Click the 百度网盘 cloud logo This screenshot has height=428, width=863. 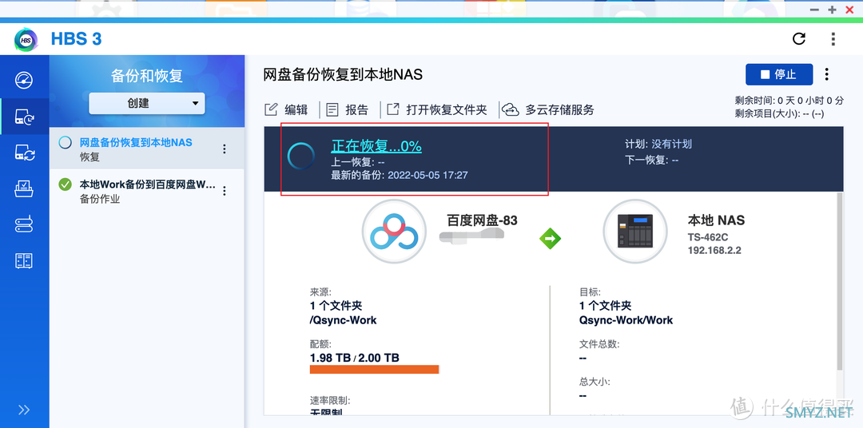point(393,231)
